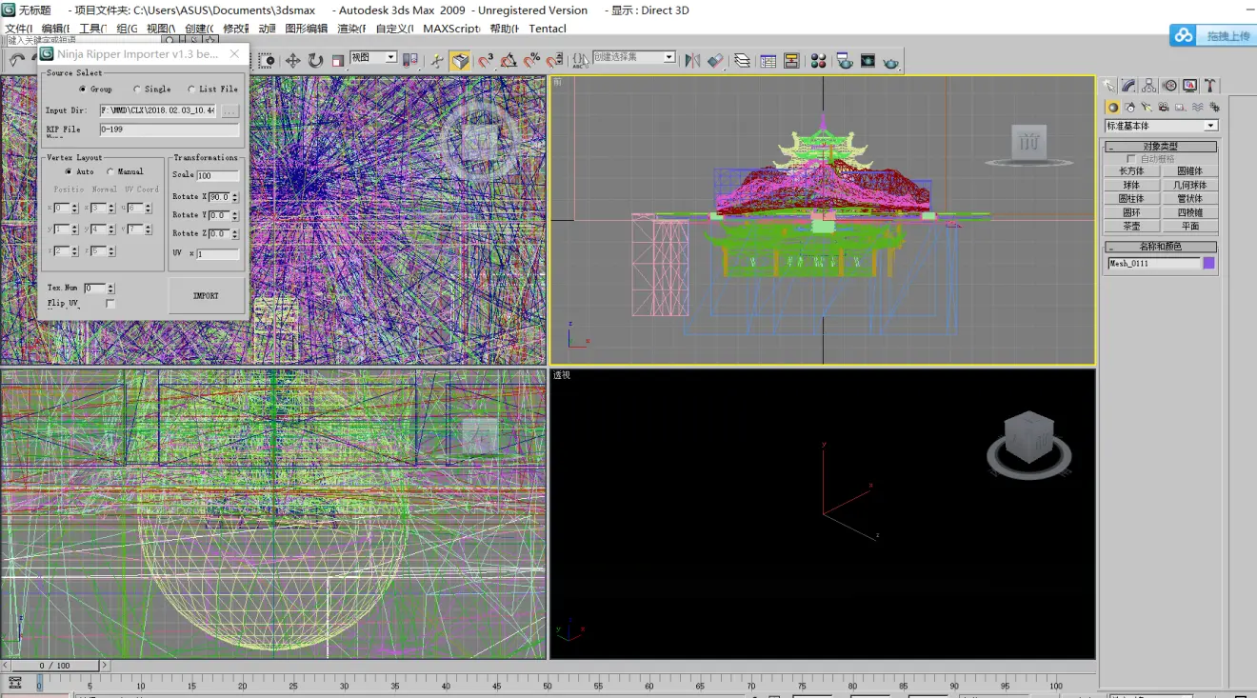
Task: Create a 长方体 primitive
Action: pyautogui.click(x=1131, y=171)
